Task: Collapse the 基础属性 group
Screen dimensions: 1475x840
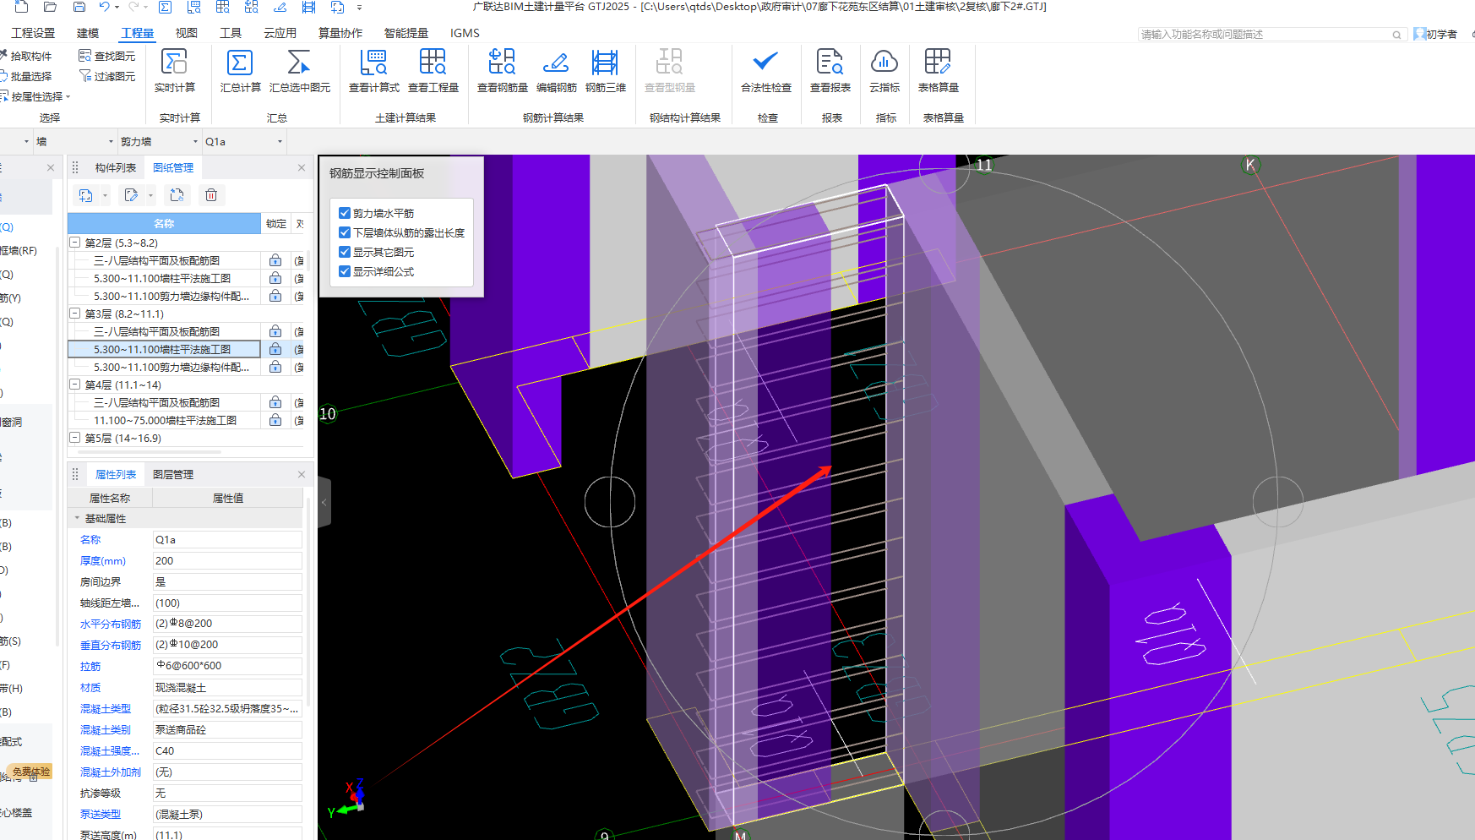Action: (77, 518)
